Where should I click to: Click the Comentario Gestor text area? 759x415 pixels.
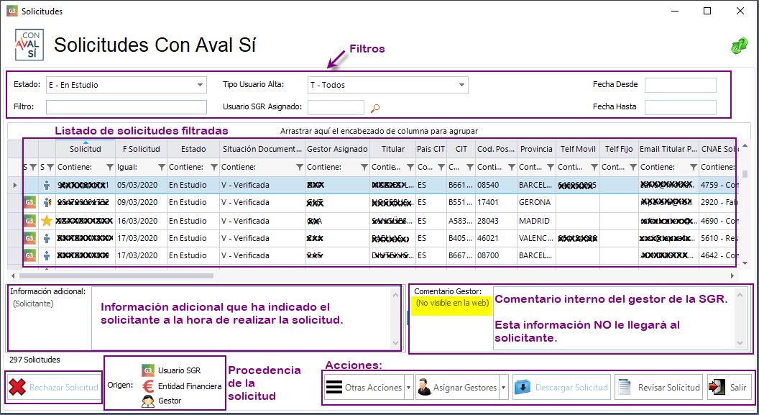tap(614, 318)
